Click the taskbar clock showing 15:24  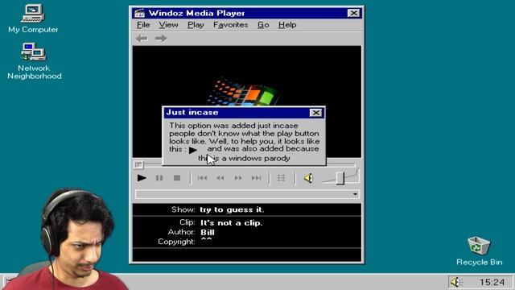tap(492, 282)
